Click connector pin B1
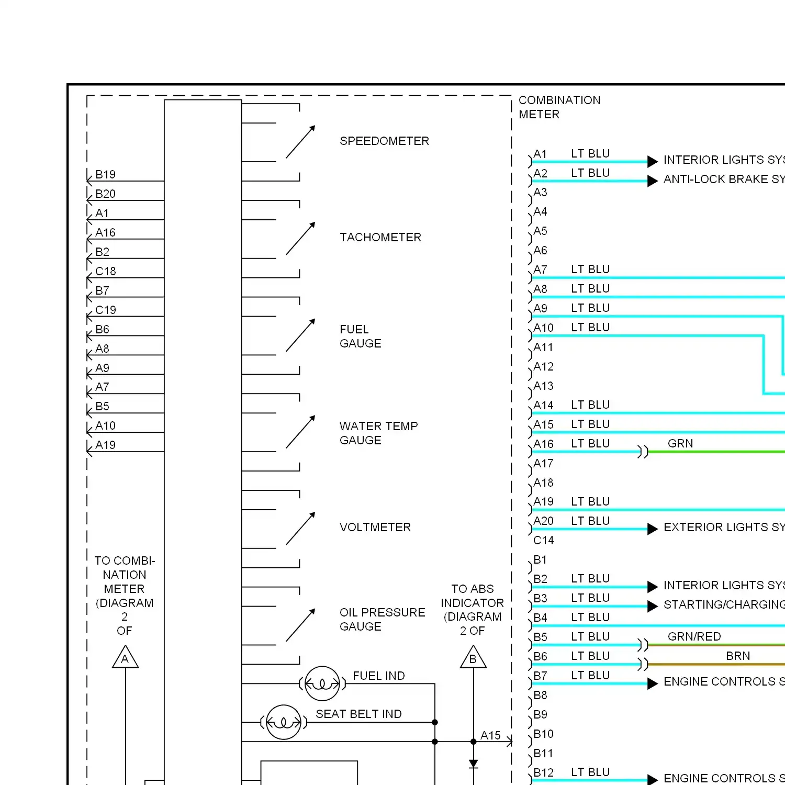 coord(540,560)
